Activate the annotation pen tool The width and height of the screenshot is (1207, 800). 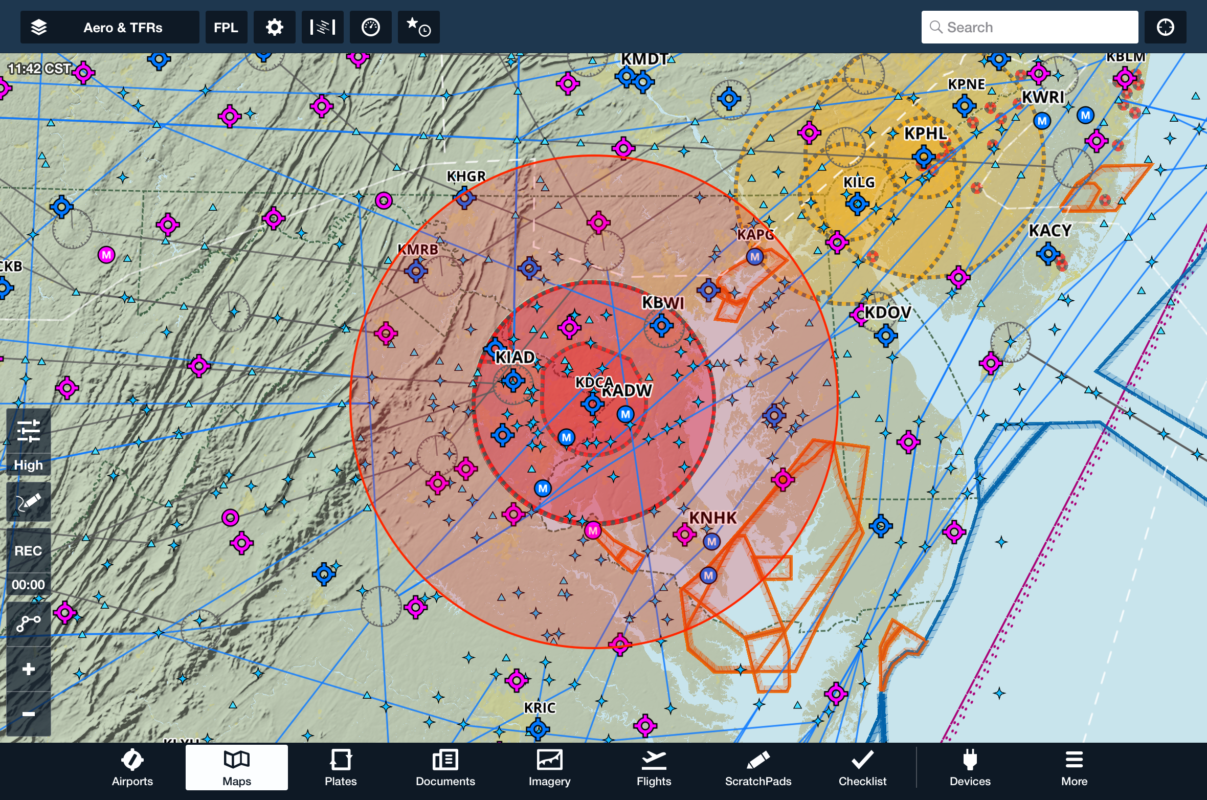[x=29, y=501]
